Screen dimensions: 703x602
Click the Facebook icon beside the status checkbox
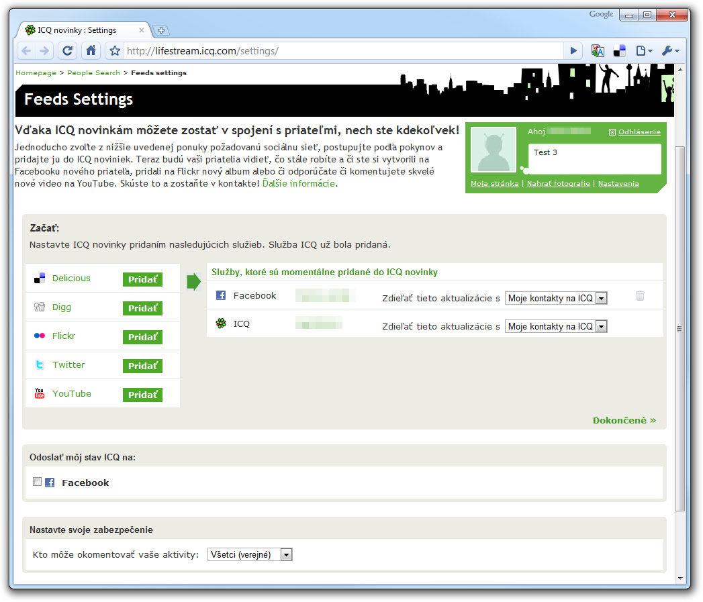pyautogui.click(x=50, y=483)
